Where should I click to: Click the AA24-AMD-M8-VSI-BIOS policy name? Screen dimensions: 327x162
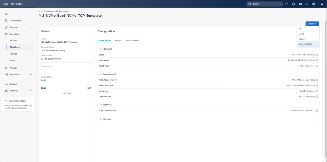[x=303, y=55]
